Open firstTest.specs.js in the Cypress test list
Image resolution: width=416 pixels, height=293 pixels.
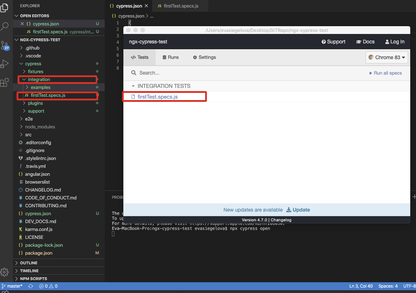(157, 97)
